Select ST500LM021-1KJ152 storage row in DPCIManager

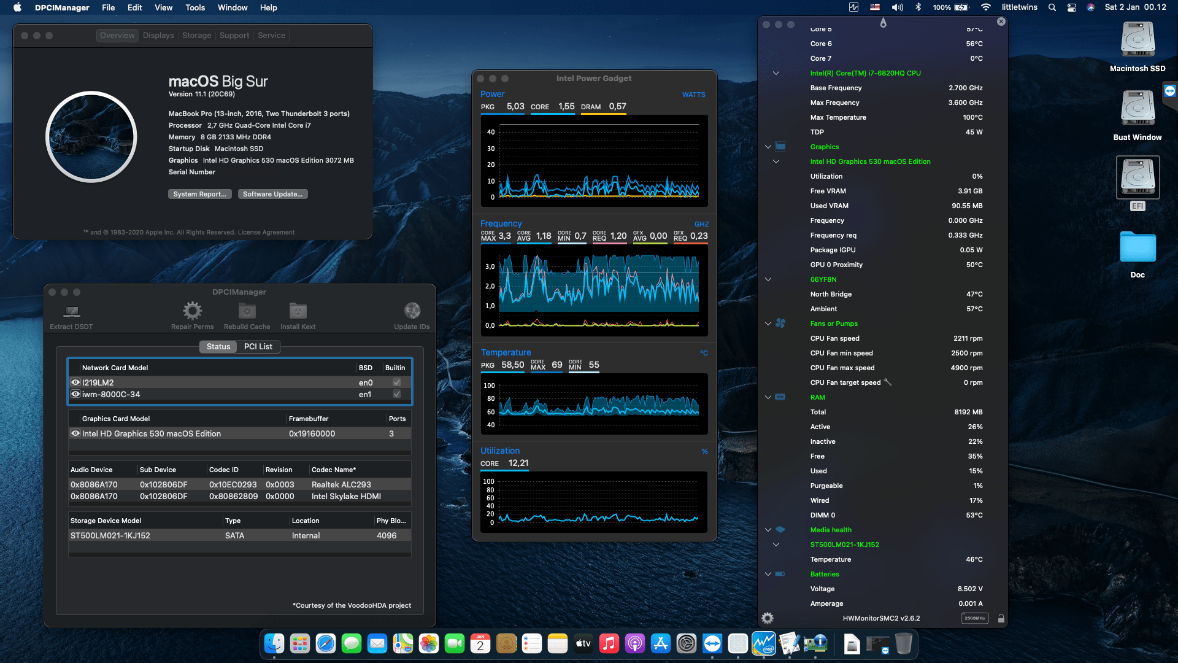(x=240, y=535)
